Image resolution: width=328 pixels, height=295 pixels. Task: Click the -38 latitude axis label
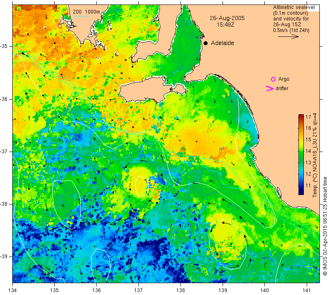coord(4,204)
